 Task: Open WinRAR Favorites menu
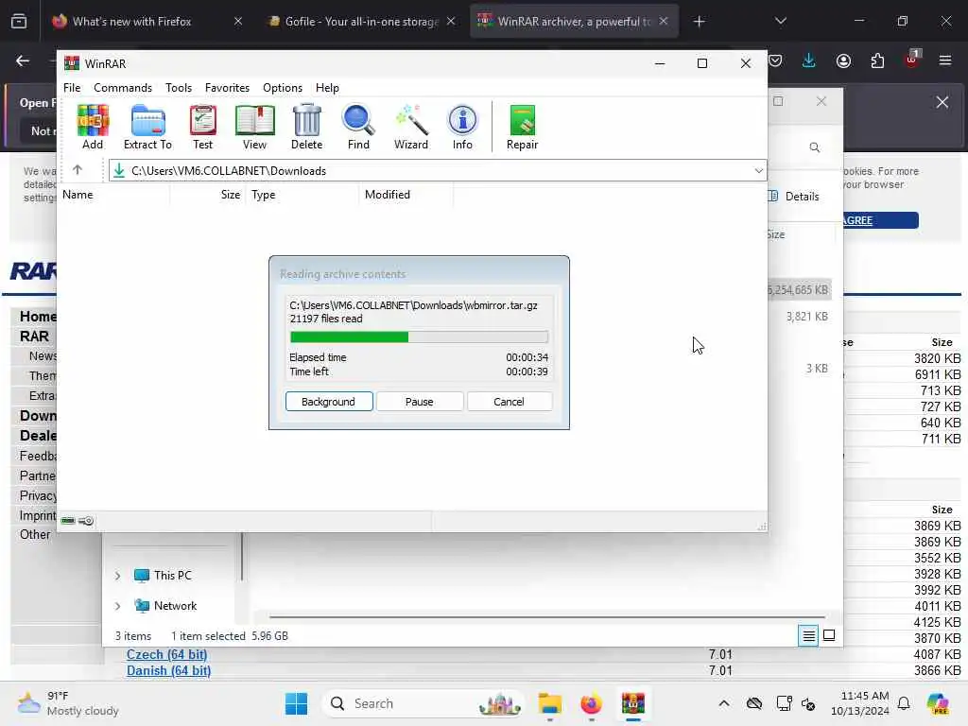click(x=227, y=88)
